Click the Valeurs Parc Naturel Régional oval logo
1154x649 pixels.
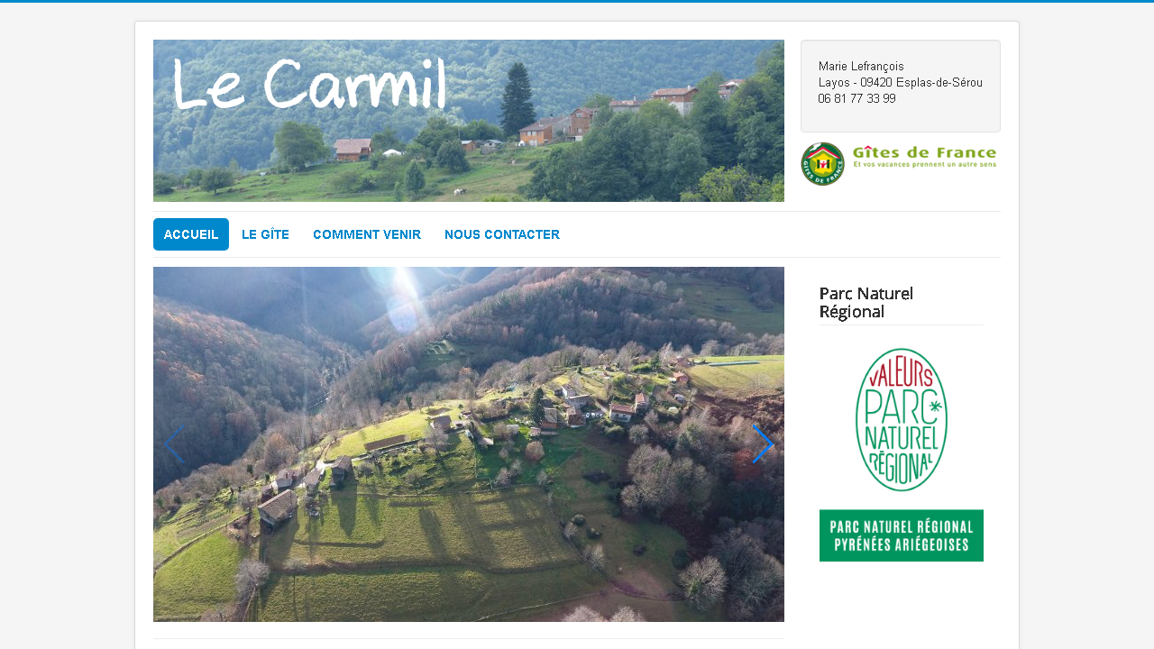tap(902, 419)
